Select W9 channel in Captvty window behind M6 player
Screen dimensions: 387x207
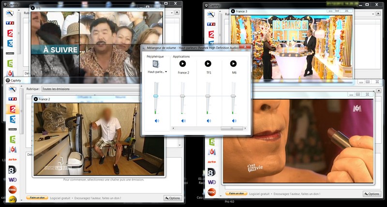[x=211, y=182]
